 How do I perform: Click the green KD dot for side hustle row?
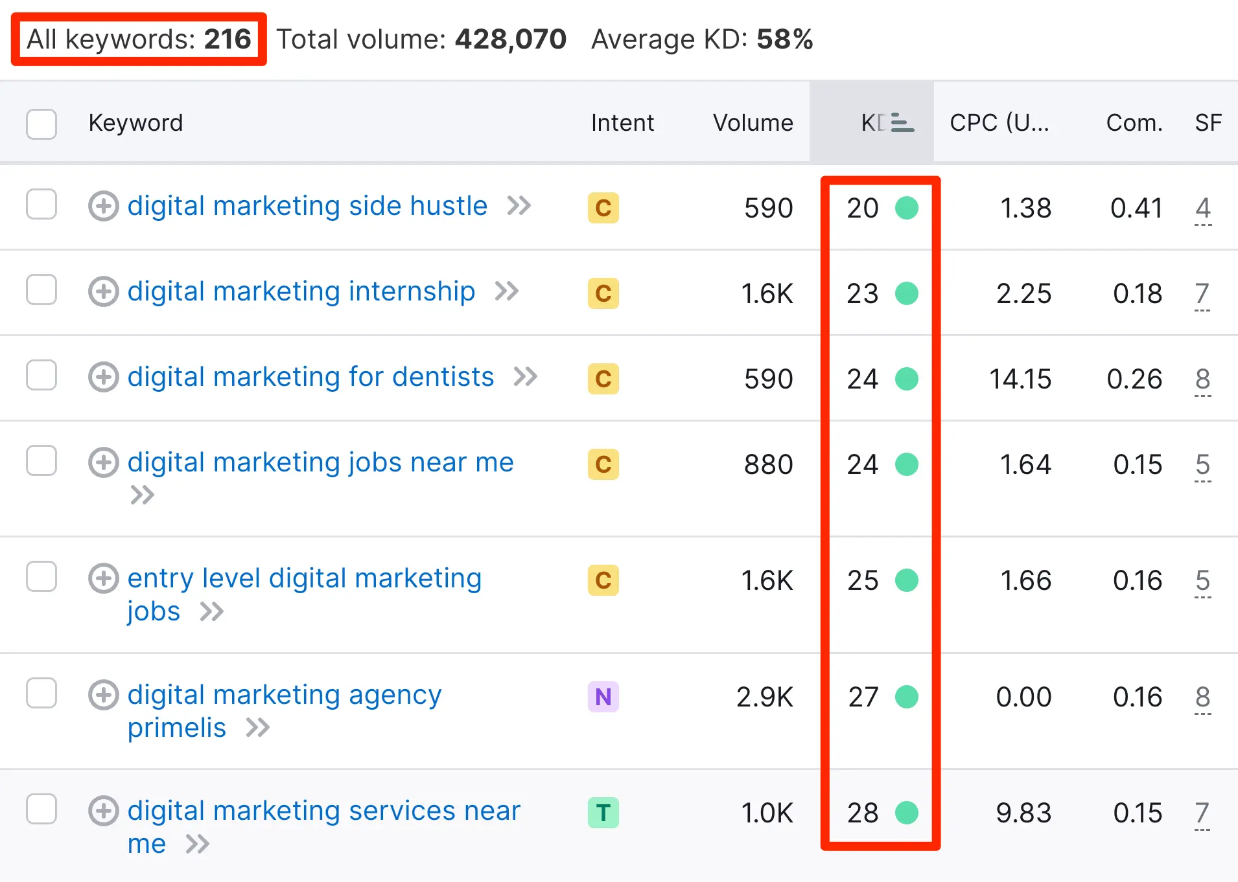[907, 208]
